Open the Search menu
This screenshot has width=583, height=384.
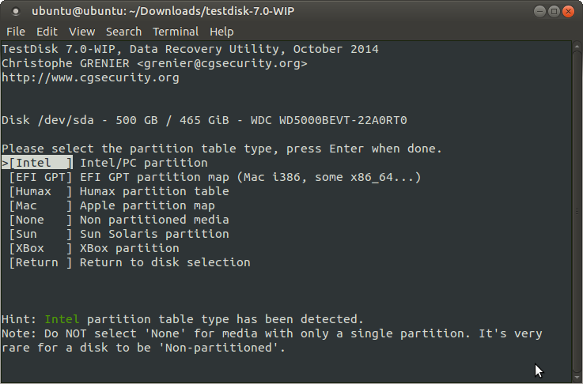(123, 32)
